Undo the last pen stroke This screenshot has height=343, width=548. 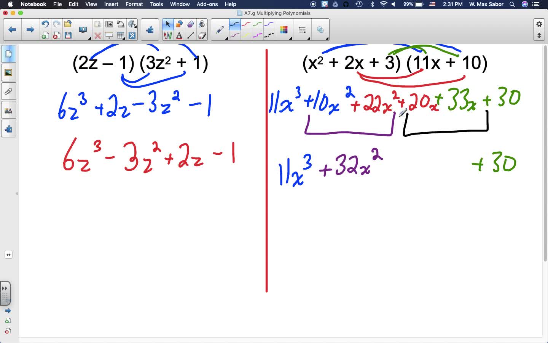tap(45, 23)
